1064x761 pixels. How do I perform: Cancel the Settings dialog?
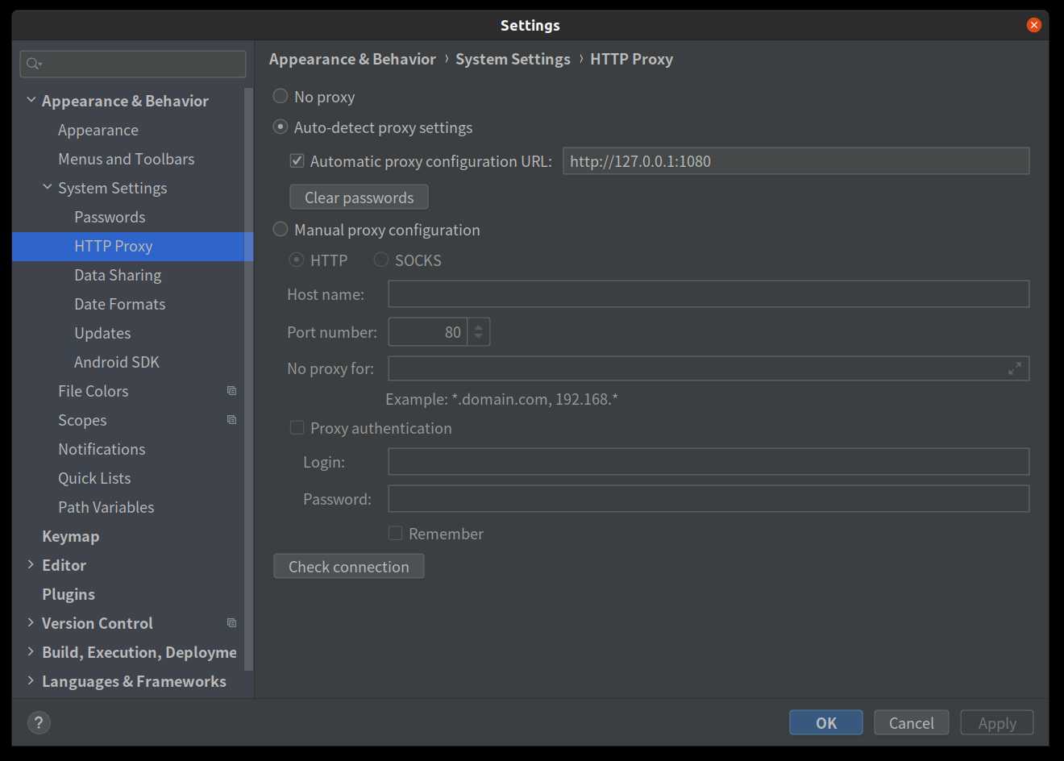[912, 722]
